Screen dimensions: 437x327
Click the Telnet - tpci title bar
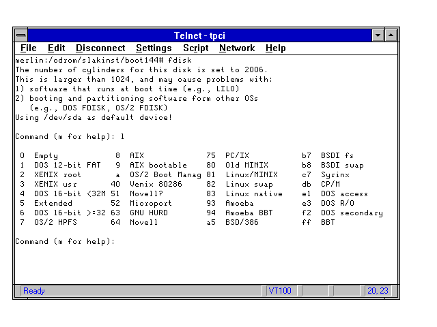(199, 35)
